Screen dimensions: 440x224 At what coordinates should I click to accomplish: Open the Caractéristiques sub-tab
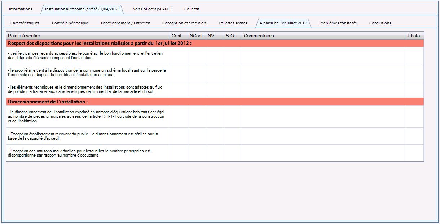(25, 23)
